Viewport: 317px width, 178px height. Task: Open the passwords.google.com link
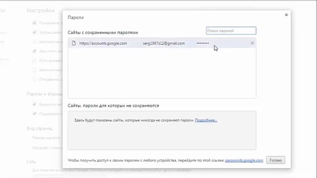pyautogui.click(x=244, y=160)
